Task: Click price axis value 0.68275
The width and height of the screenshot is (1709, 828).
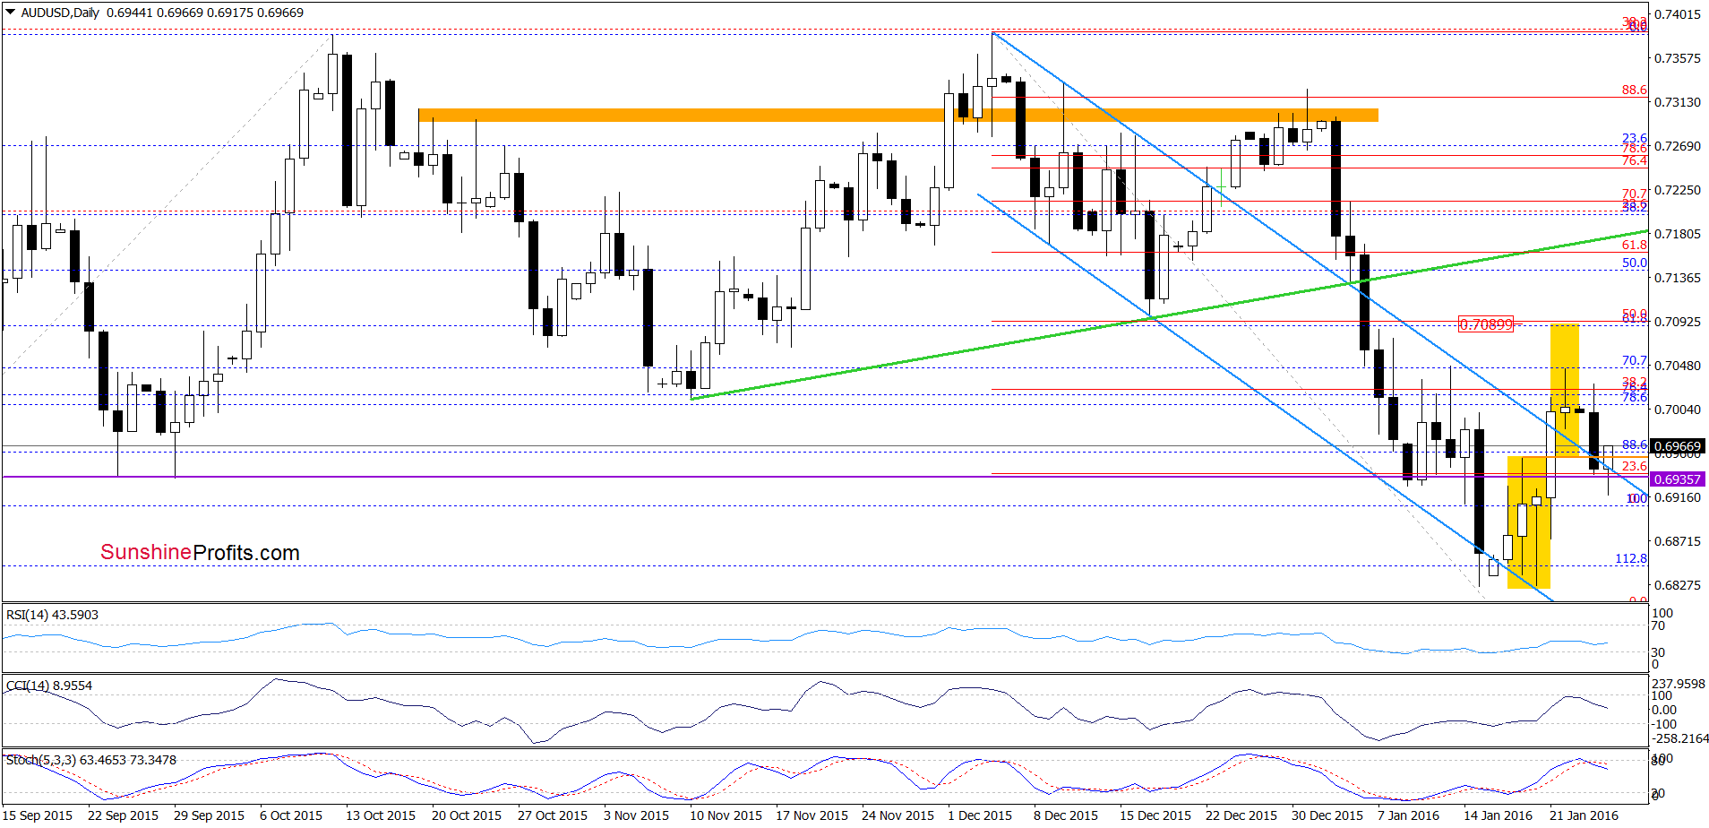Action: coord(1677,585)
